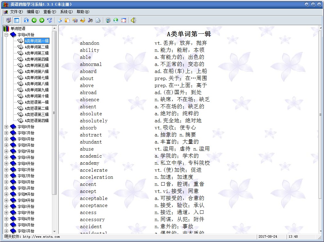Viewport: 324px width, 242px height.
Task: Expand the 字母B开始 tree node
Action: pos(6,127)
